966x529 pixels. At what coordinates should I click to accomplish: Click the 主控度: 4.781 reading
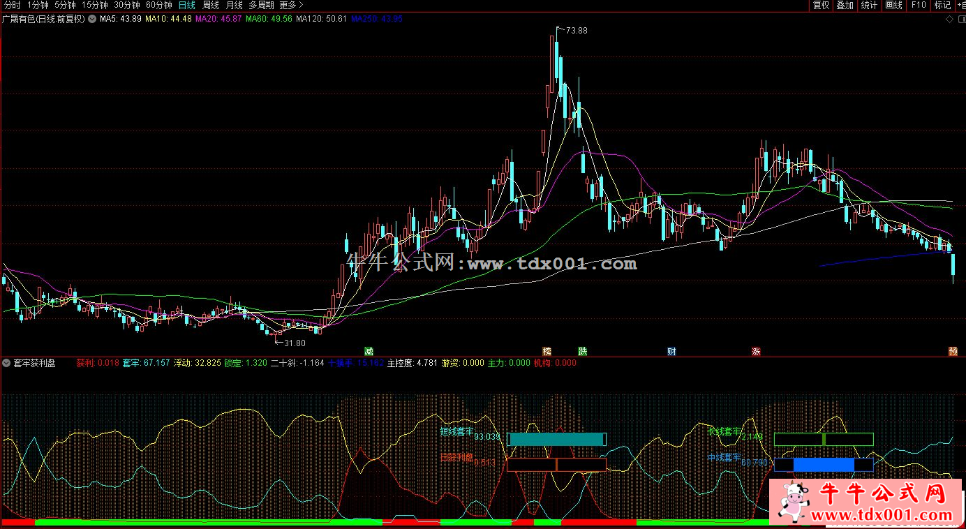(x=413, y=363)
